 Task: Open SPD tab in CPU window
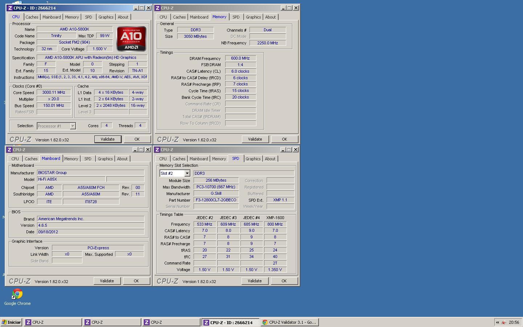point(89,17)
